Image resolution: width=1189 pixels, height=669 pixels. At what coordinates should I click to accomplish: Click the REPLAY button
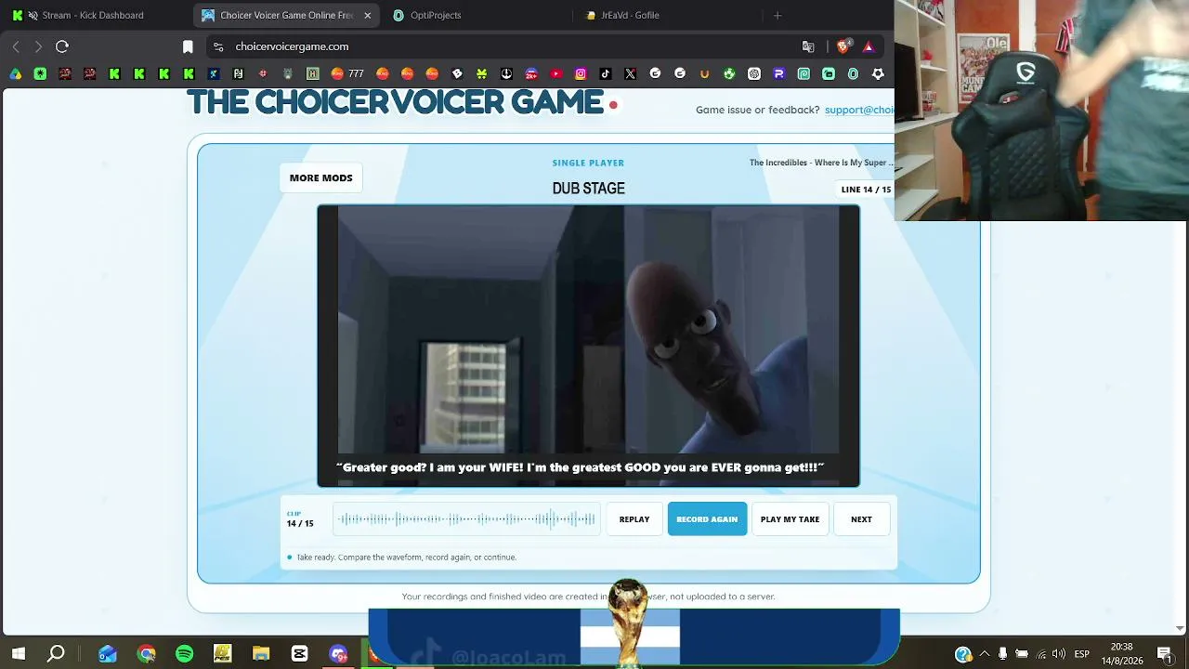tap(634, 519)
